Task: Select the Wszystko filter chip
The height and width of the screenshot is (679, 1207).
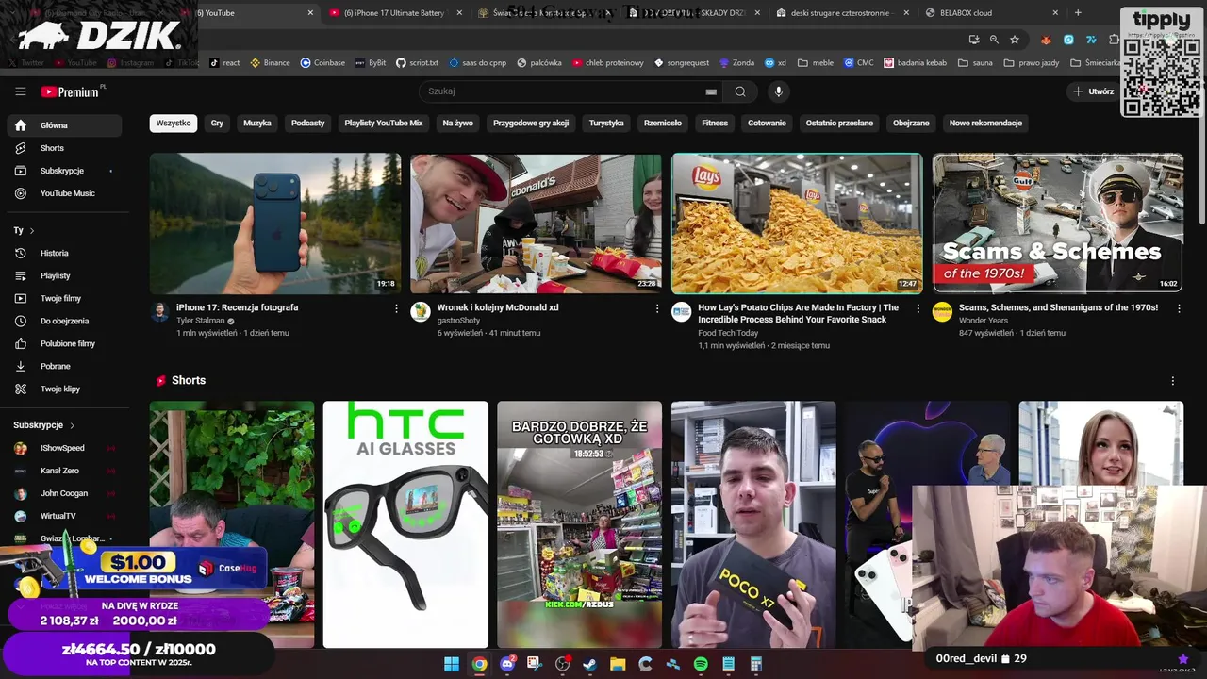Action: click(174, 123)
